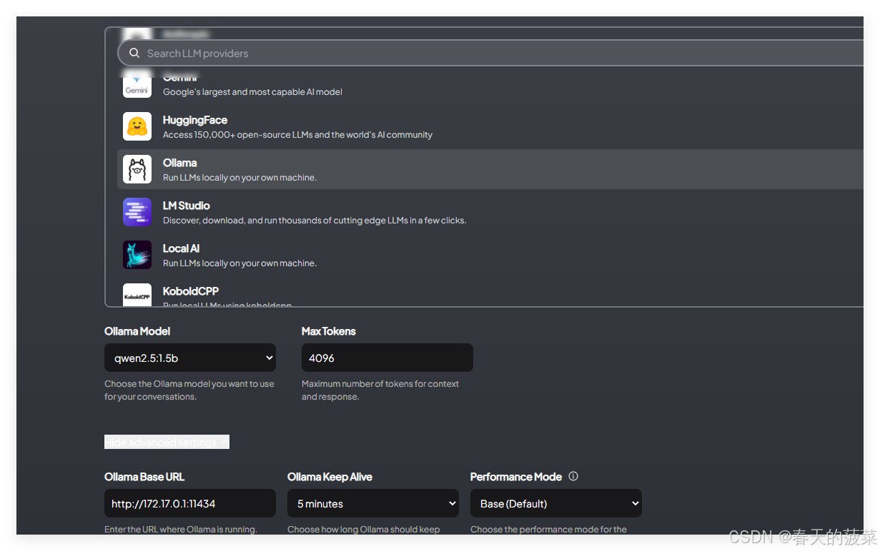Click the magnifier icon in the search bar

pos(134,54)
